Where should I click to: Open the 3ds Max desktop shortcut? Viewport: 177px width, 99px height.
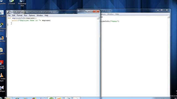(2, 39)
